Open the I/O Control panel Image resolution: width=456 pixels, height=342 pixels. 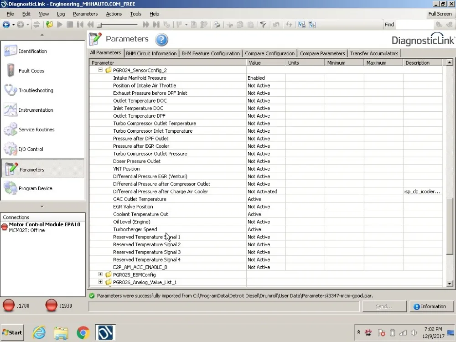[31, 149]
